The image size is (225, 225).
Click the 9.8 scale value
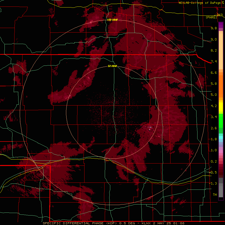[x=214, y=28]
